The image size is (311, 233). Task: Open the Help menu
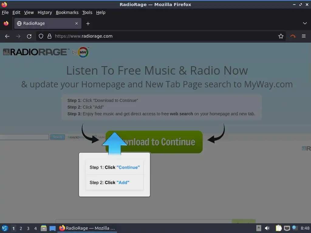101,12
